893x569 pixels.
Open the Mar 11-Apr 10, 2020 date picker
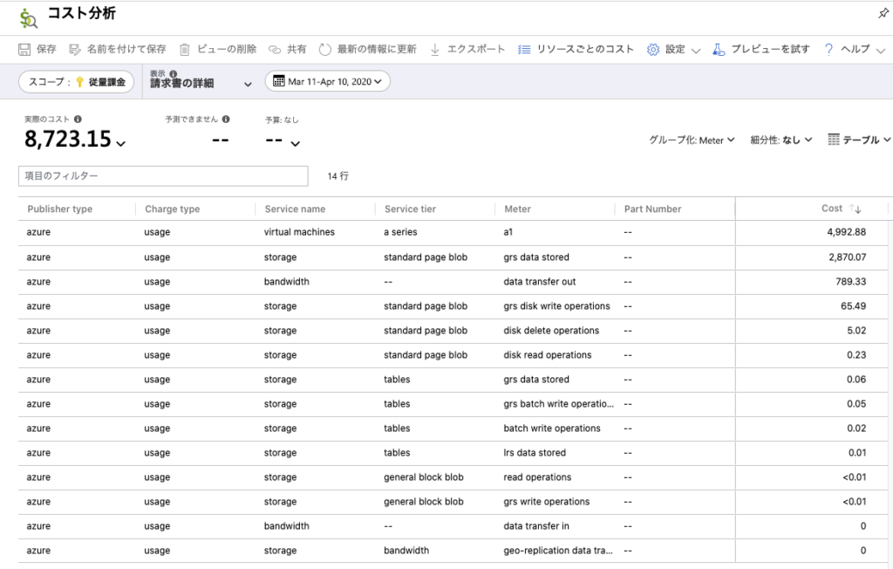328,81
